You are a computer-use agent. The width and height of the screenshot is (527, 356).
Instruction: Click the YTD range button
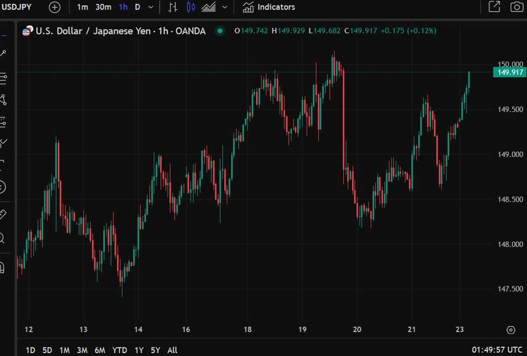(119, 350)
